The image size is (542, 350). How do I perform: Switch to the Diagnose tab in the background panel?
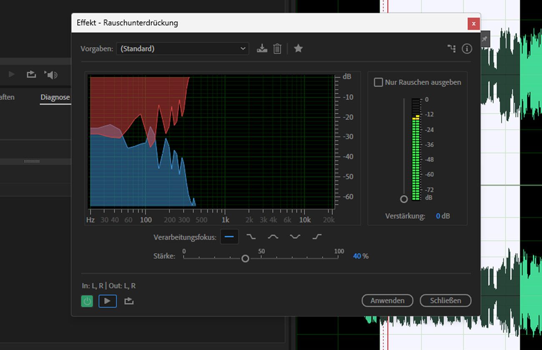click(x=55, y=97)
